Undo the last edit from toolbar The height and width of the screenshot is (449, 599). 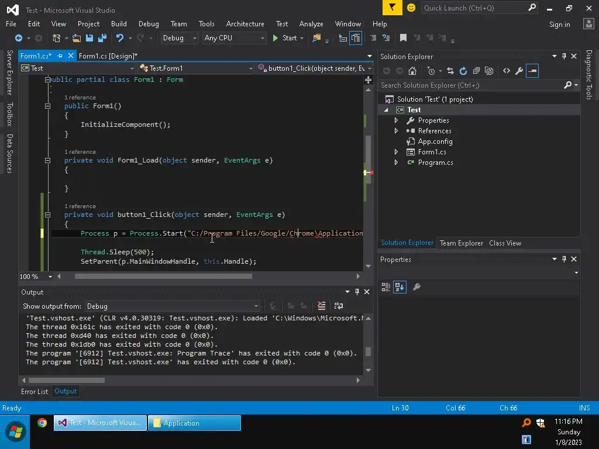click(x=120, y=38)
